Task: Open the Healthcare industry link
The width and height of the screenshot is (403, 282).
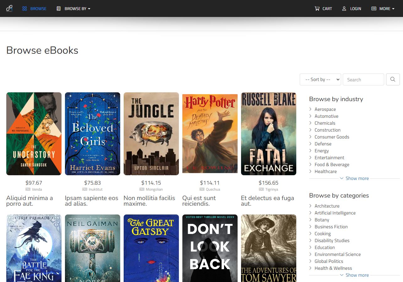Action: [325, 171]
